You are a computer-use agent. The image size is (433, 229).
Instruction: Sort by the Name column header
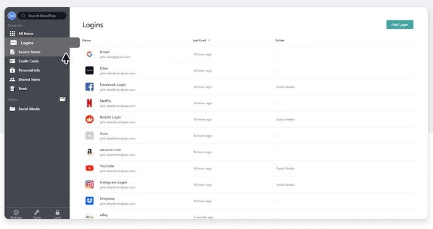click(87, 40)
